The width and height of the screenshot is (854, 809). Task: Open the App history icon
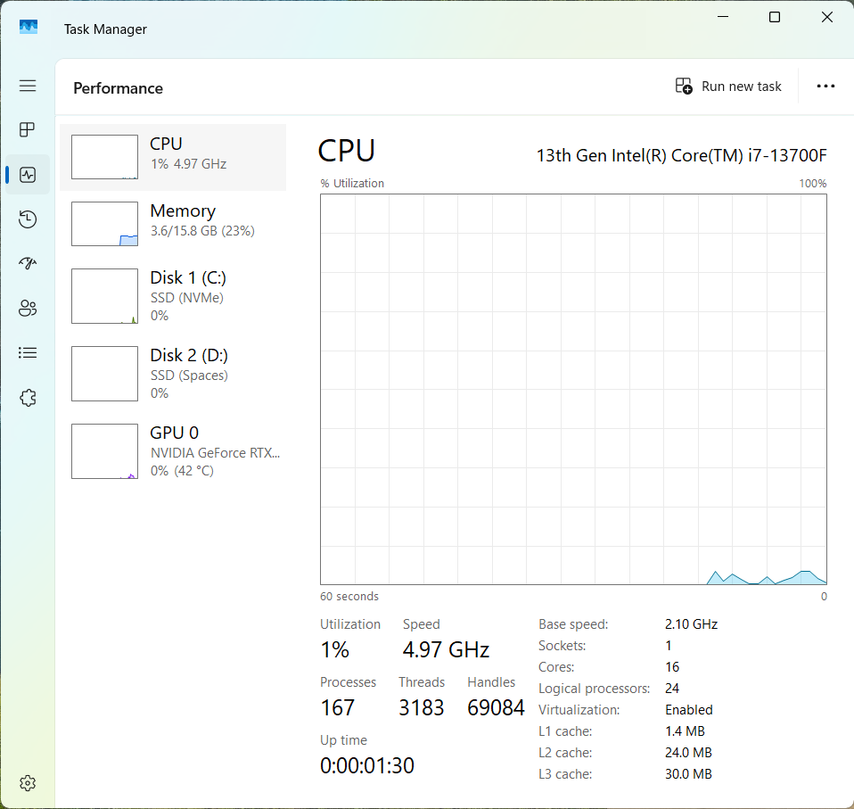tap(28, 219)
